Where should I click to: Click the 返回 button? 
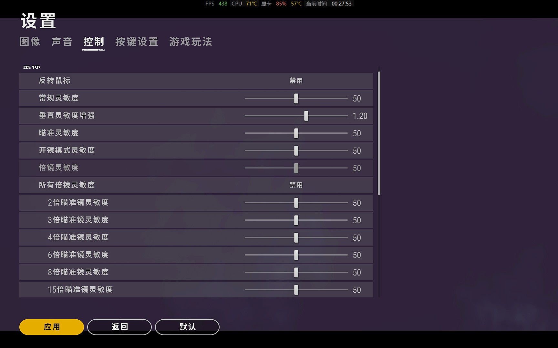point(119,327)
